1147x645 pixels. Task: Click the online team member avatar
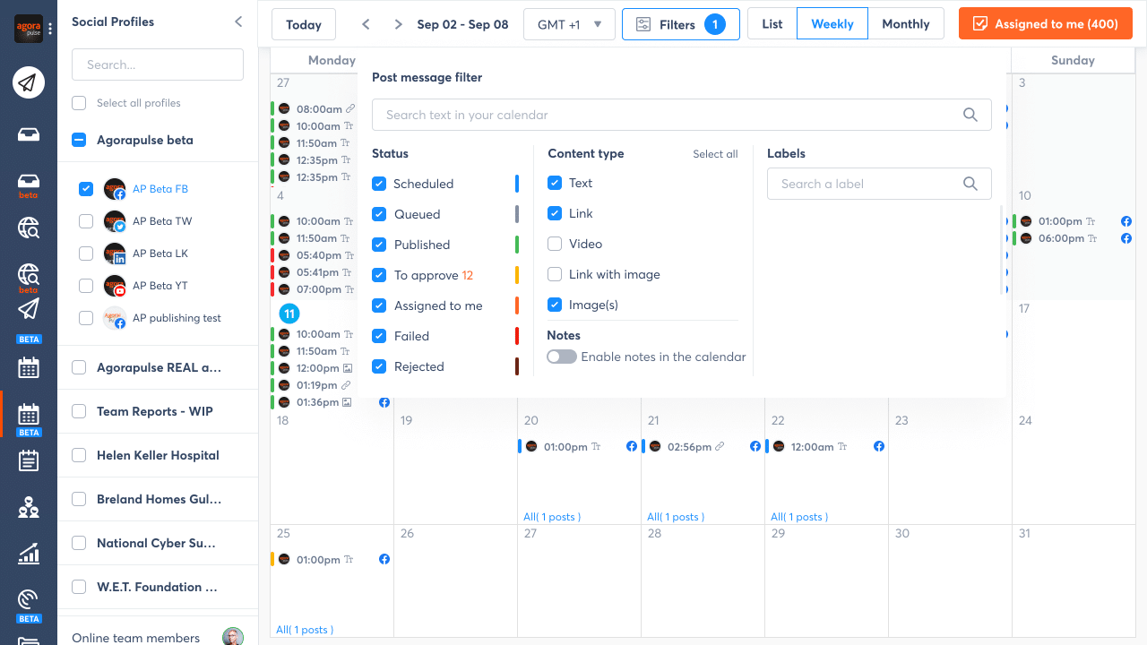[x=233, y=638]
